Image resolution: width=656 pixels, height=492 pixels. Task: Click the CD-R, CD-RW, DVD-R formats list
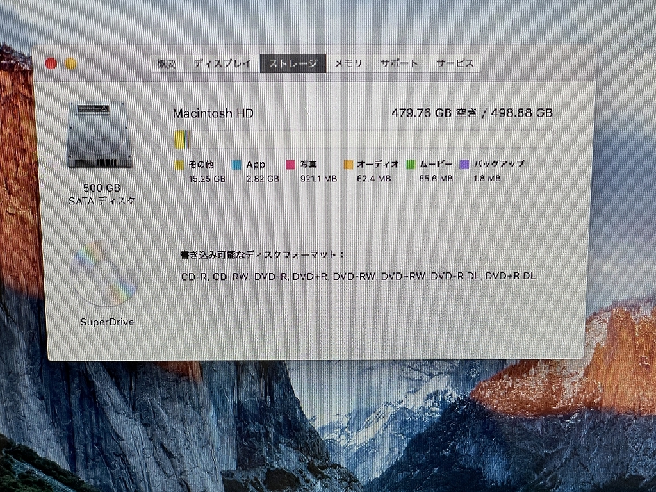point(359,276)
